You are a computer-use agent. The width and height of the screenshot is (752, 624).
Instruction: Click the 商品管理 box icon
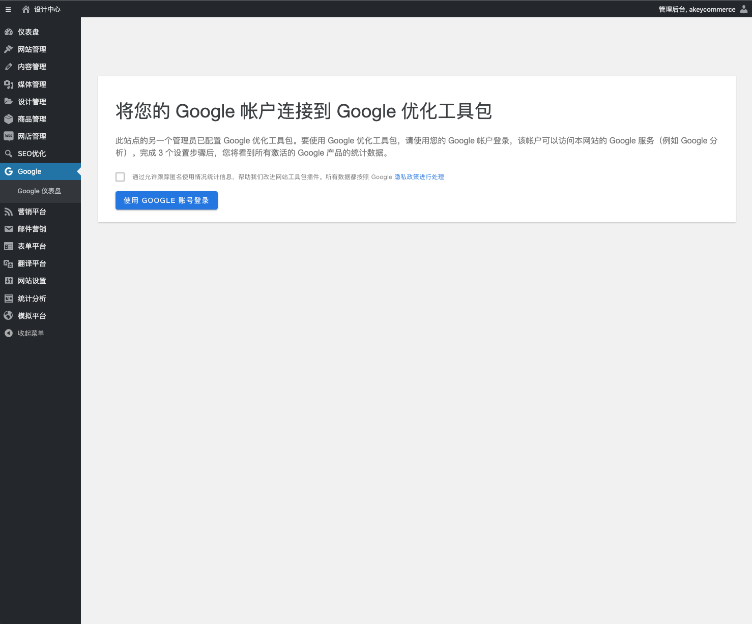(x=9, y=119)
